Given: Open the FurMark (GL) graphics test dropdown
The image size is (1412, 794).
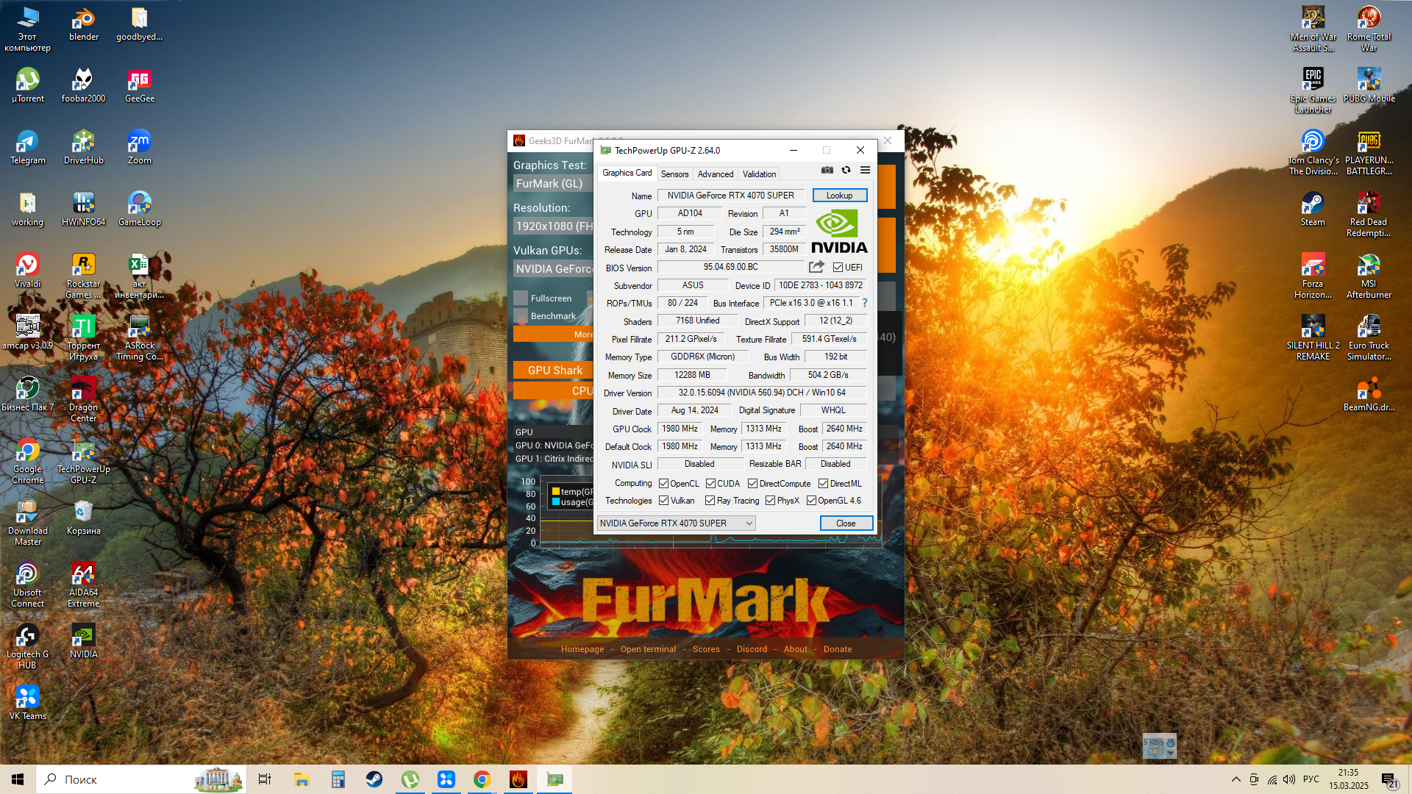Looking at the screenshot, I should (552, 184).
